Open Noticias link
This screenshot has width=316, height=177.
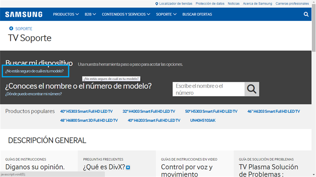click(233, 3)
